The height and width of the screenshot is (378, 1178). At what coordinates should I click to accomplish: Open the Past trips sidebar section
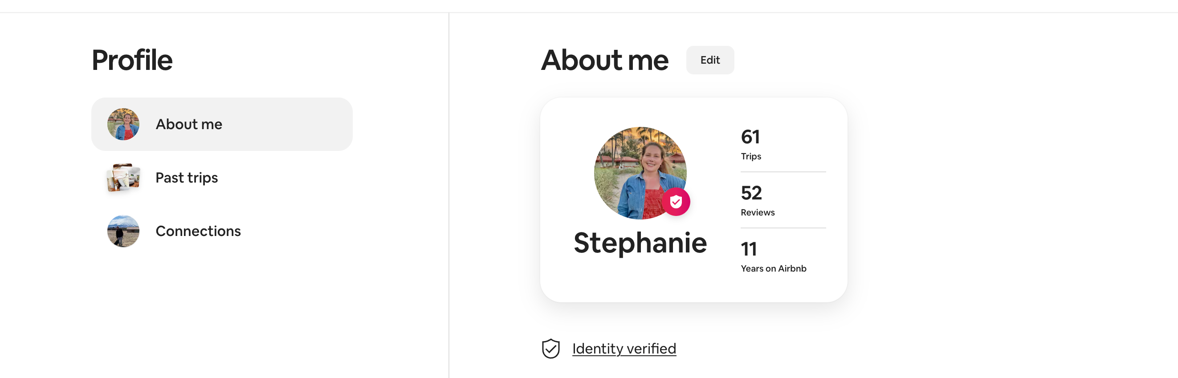(222, 177)
